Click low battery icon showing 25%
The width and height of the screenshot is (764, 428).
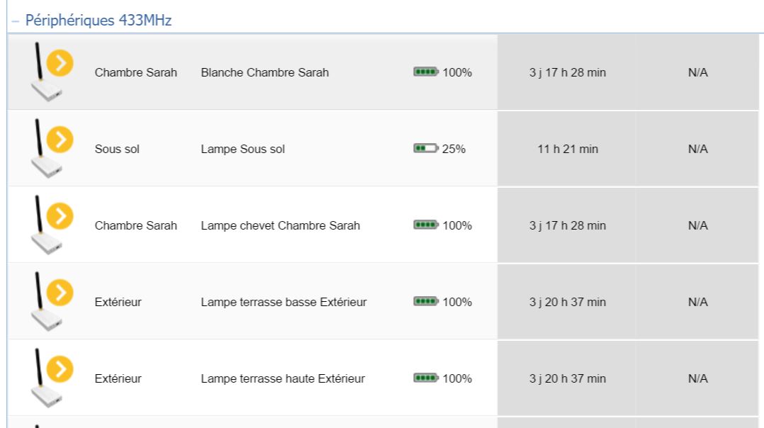(x=426, y=149)
